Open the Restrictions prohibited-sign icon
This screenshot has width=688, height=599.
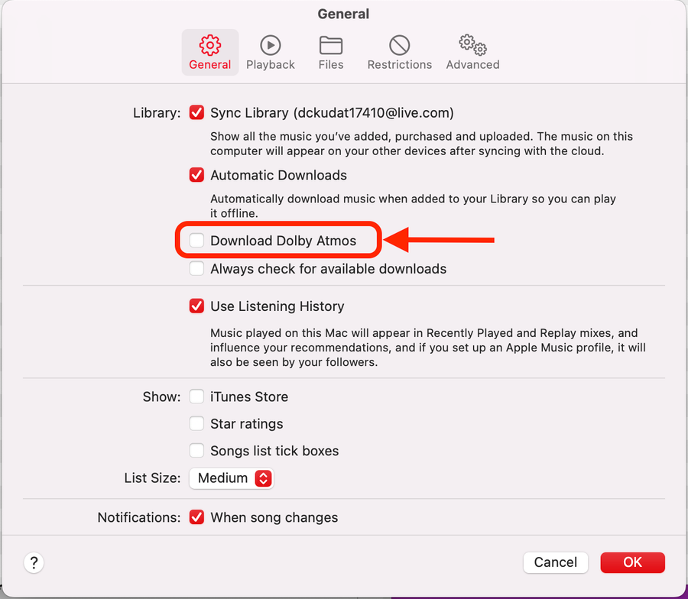pos(399,44)
